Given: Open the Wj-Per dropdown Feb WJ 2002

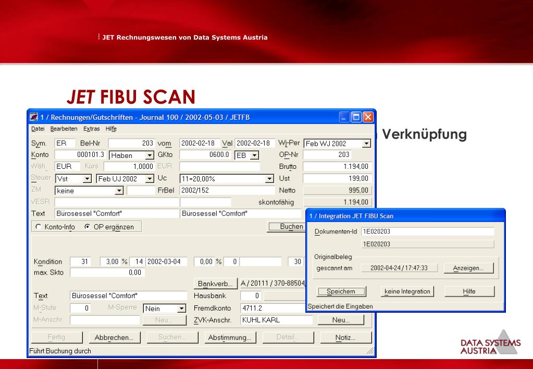Looking at the screenshot, I should (366, 143).
